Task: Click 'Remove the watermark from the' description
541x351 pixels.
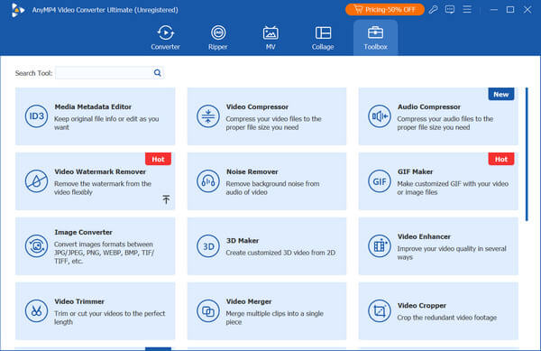Action: point(103,188)
